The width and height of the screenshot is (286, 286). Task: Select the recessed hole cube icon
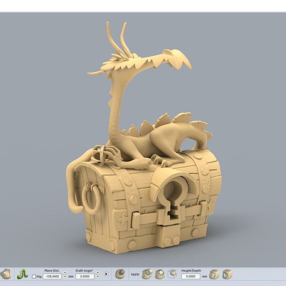(x=227, y=274)
